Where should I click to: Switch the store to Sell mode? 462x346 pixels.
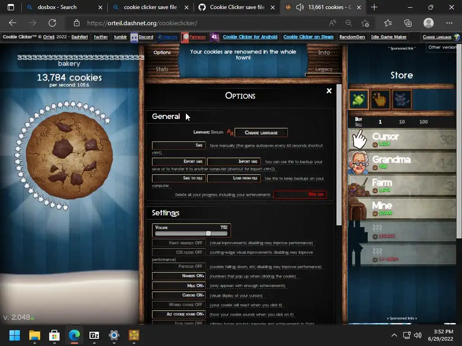358,124
